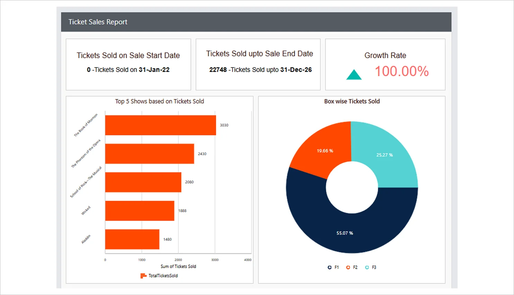Select the Wicked bar
This screenshot has width=514, height=295.
point(140,211)
